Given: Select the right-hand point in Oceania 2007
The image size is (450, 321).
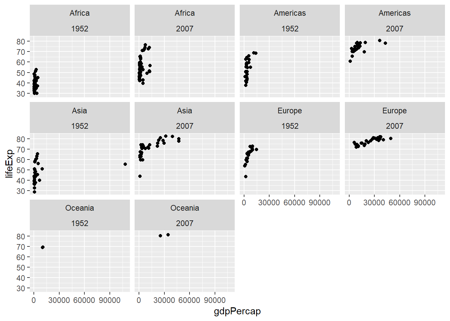Looking at the screenshot, I should click(x=168, y=235).
